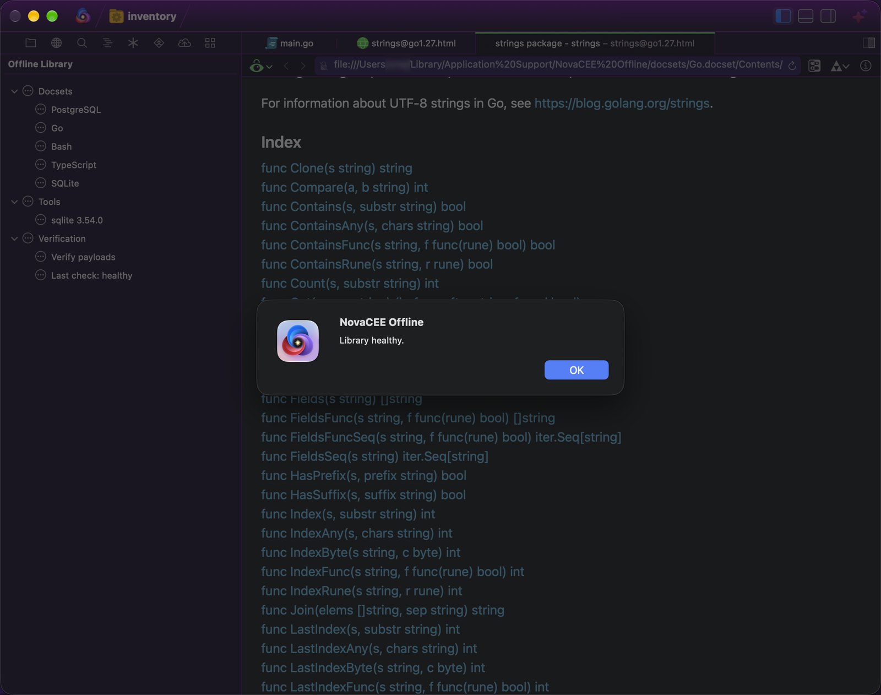The height and width of the screenshot is (695, 881).
Task: Select the Go docset
Action: click(57, 128)
